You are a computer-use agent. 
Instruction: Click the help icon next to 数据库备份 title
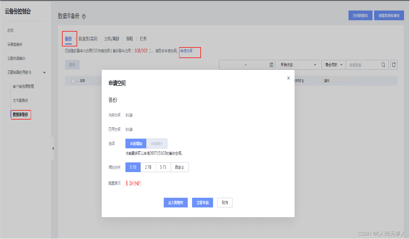click(x=84, y=16)
